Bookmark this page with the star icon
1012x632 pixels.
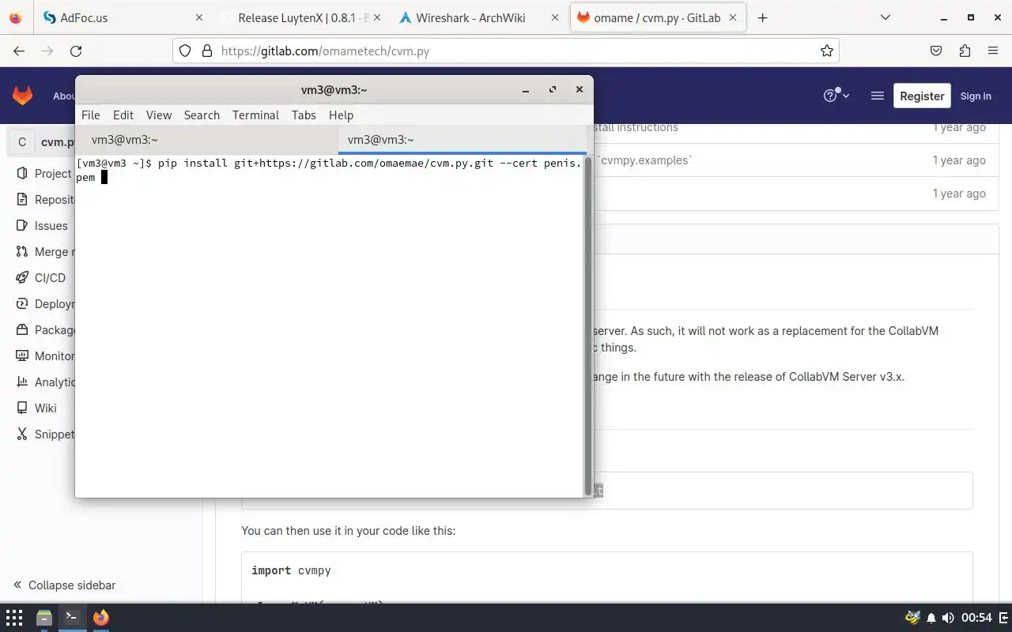point(827,51)
